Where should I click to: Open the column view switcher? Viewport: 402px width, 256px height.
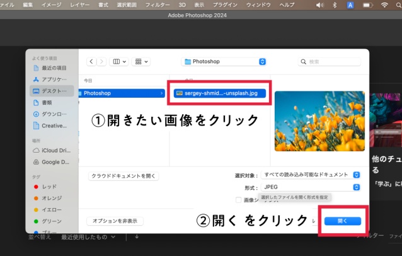(119, 62)
